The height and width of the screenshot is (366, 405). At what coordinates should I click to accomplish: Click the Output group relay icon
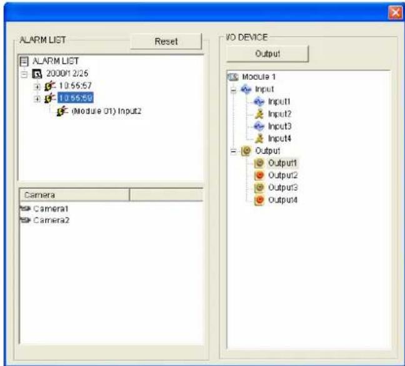coord(246,151)
